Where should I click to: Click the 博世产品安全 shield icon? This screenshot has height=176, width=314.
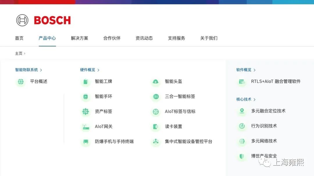point(242,156)
